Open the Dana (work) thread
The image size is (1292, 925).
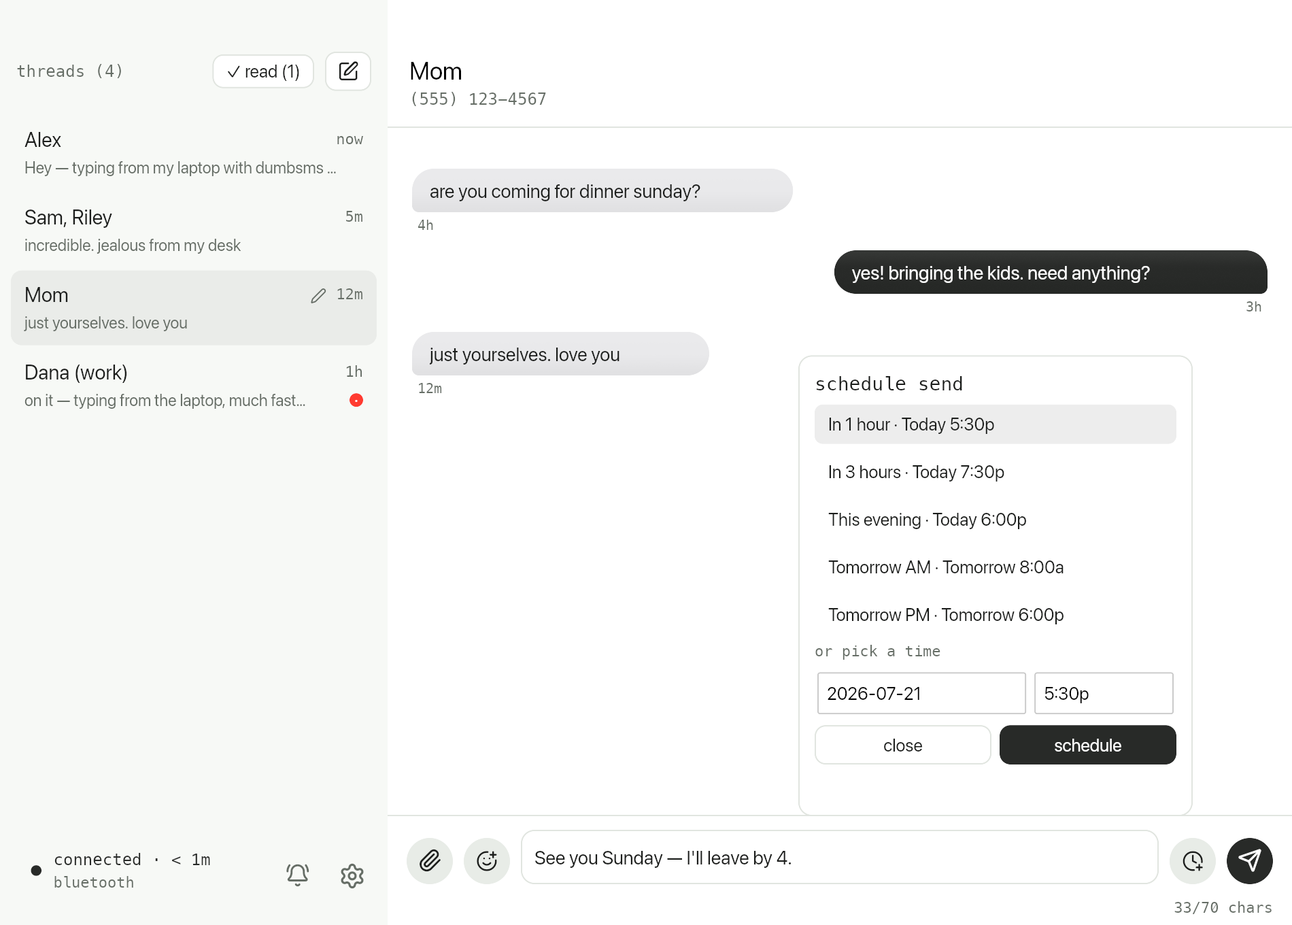point(194,386)
